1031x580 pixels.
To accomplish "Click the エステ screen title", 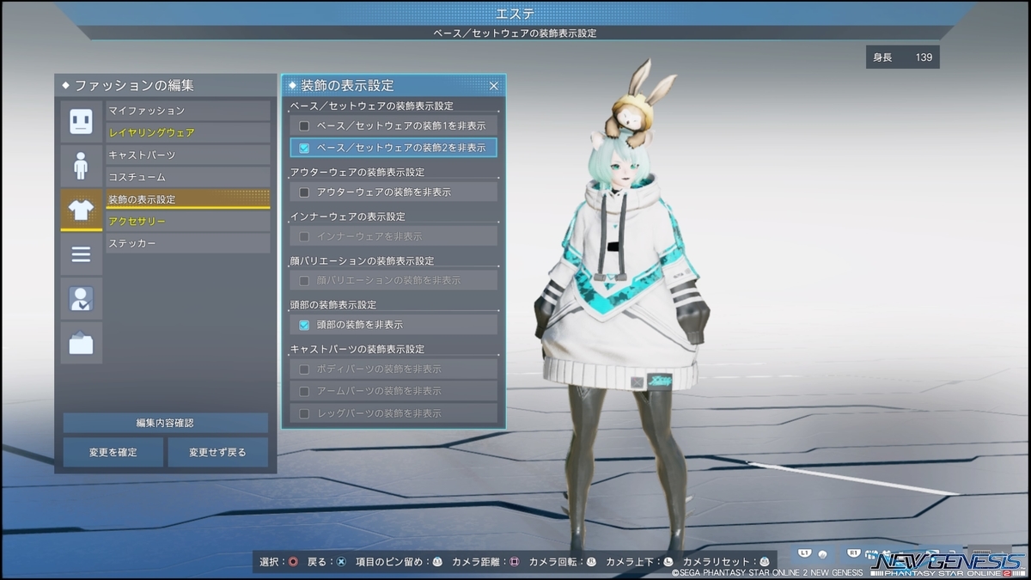I will [x=515, y=13].
